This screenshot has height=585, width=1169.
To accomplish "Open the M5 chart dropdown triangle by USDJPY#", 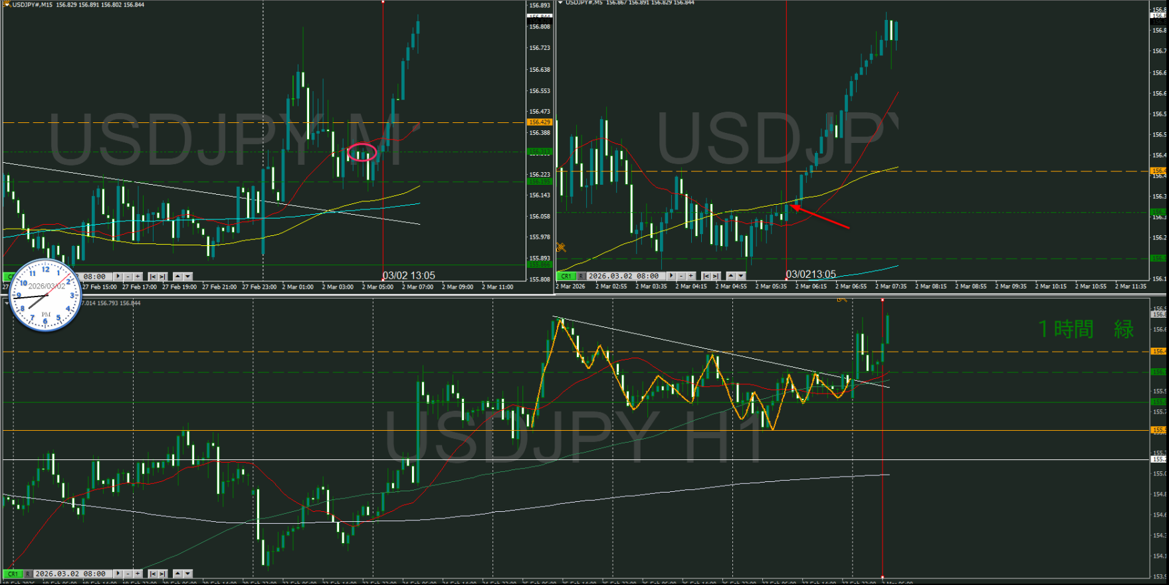I will coord(560,3).
